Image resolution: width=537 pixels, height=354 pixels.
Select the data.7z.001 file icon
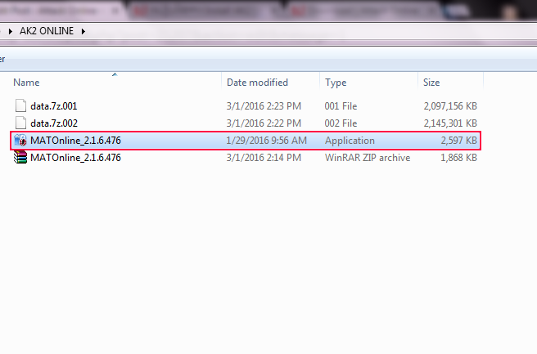(20, 105)
